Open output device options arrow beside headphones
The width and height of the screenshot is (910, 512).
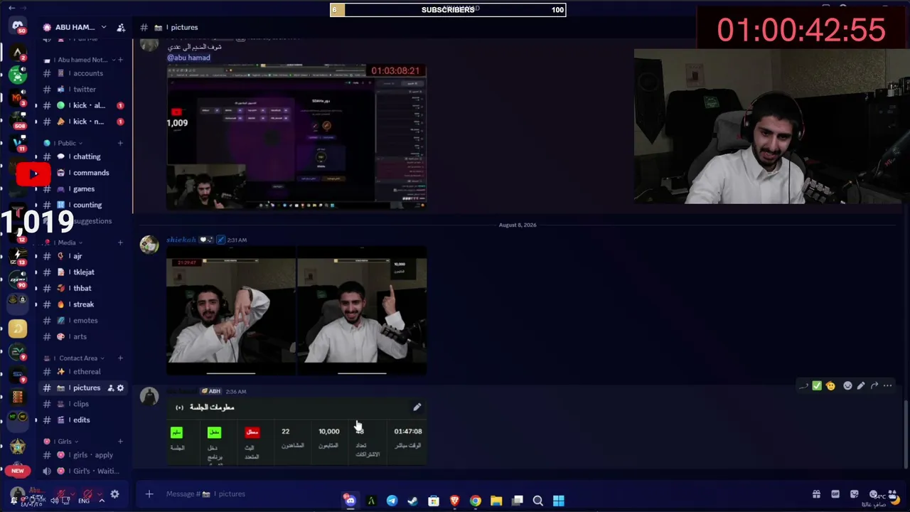(100, 495)
